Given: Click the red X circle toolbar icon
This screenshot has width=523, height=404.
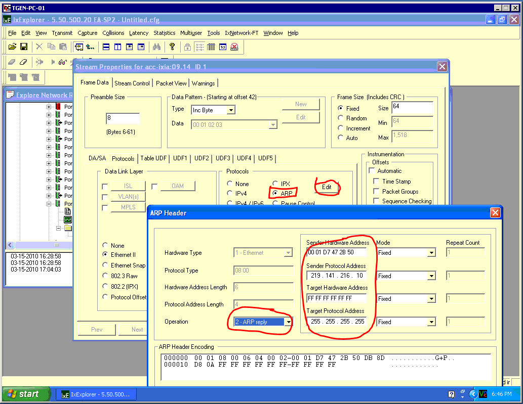Looking at the screenshot, I should click(x=234, y=47).
